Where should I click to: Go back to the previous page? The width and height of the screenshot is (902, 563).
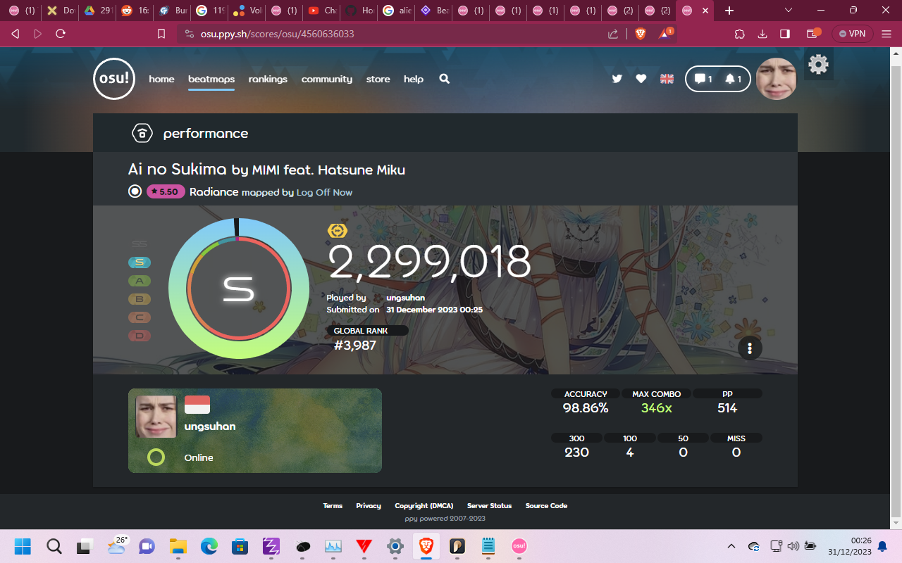coord(16,34)
